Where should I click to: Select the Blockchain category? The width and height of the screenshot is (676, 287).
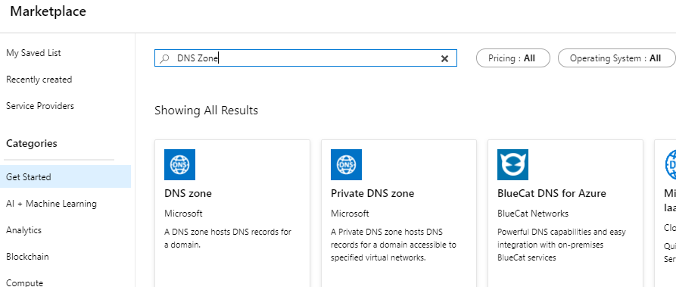[x=27, y=257]
